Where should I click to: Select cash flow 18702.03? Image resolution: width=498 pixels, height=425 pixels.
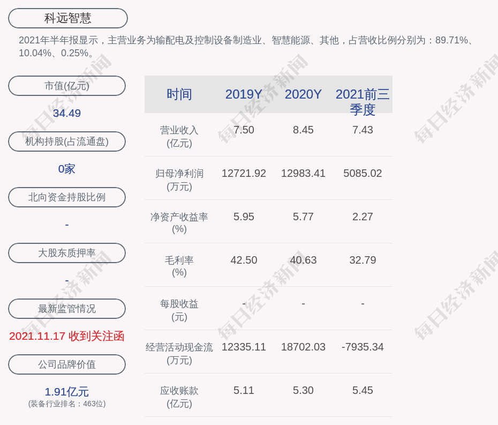pos(303,347)
